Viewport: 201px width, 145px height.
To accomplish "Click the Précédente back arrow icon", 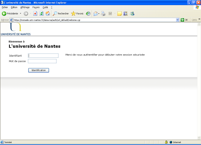I will point(4,13).
